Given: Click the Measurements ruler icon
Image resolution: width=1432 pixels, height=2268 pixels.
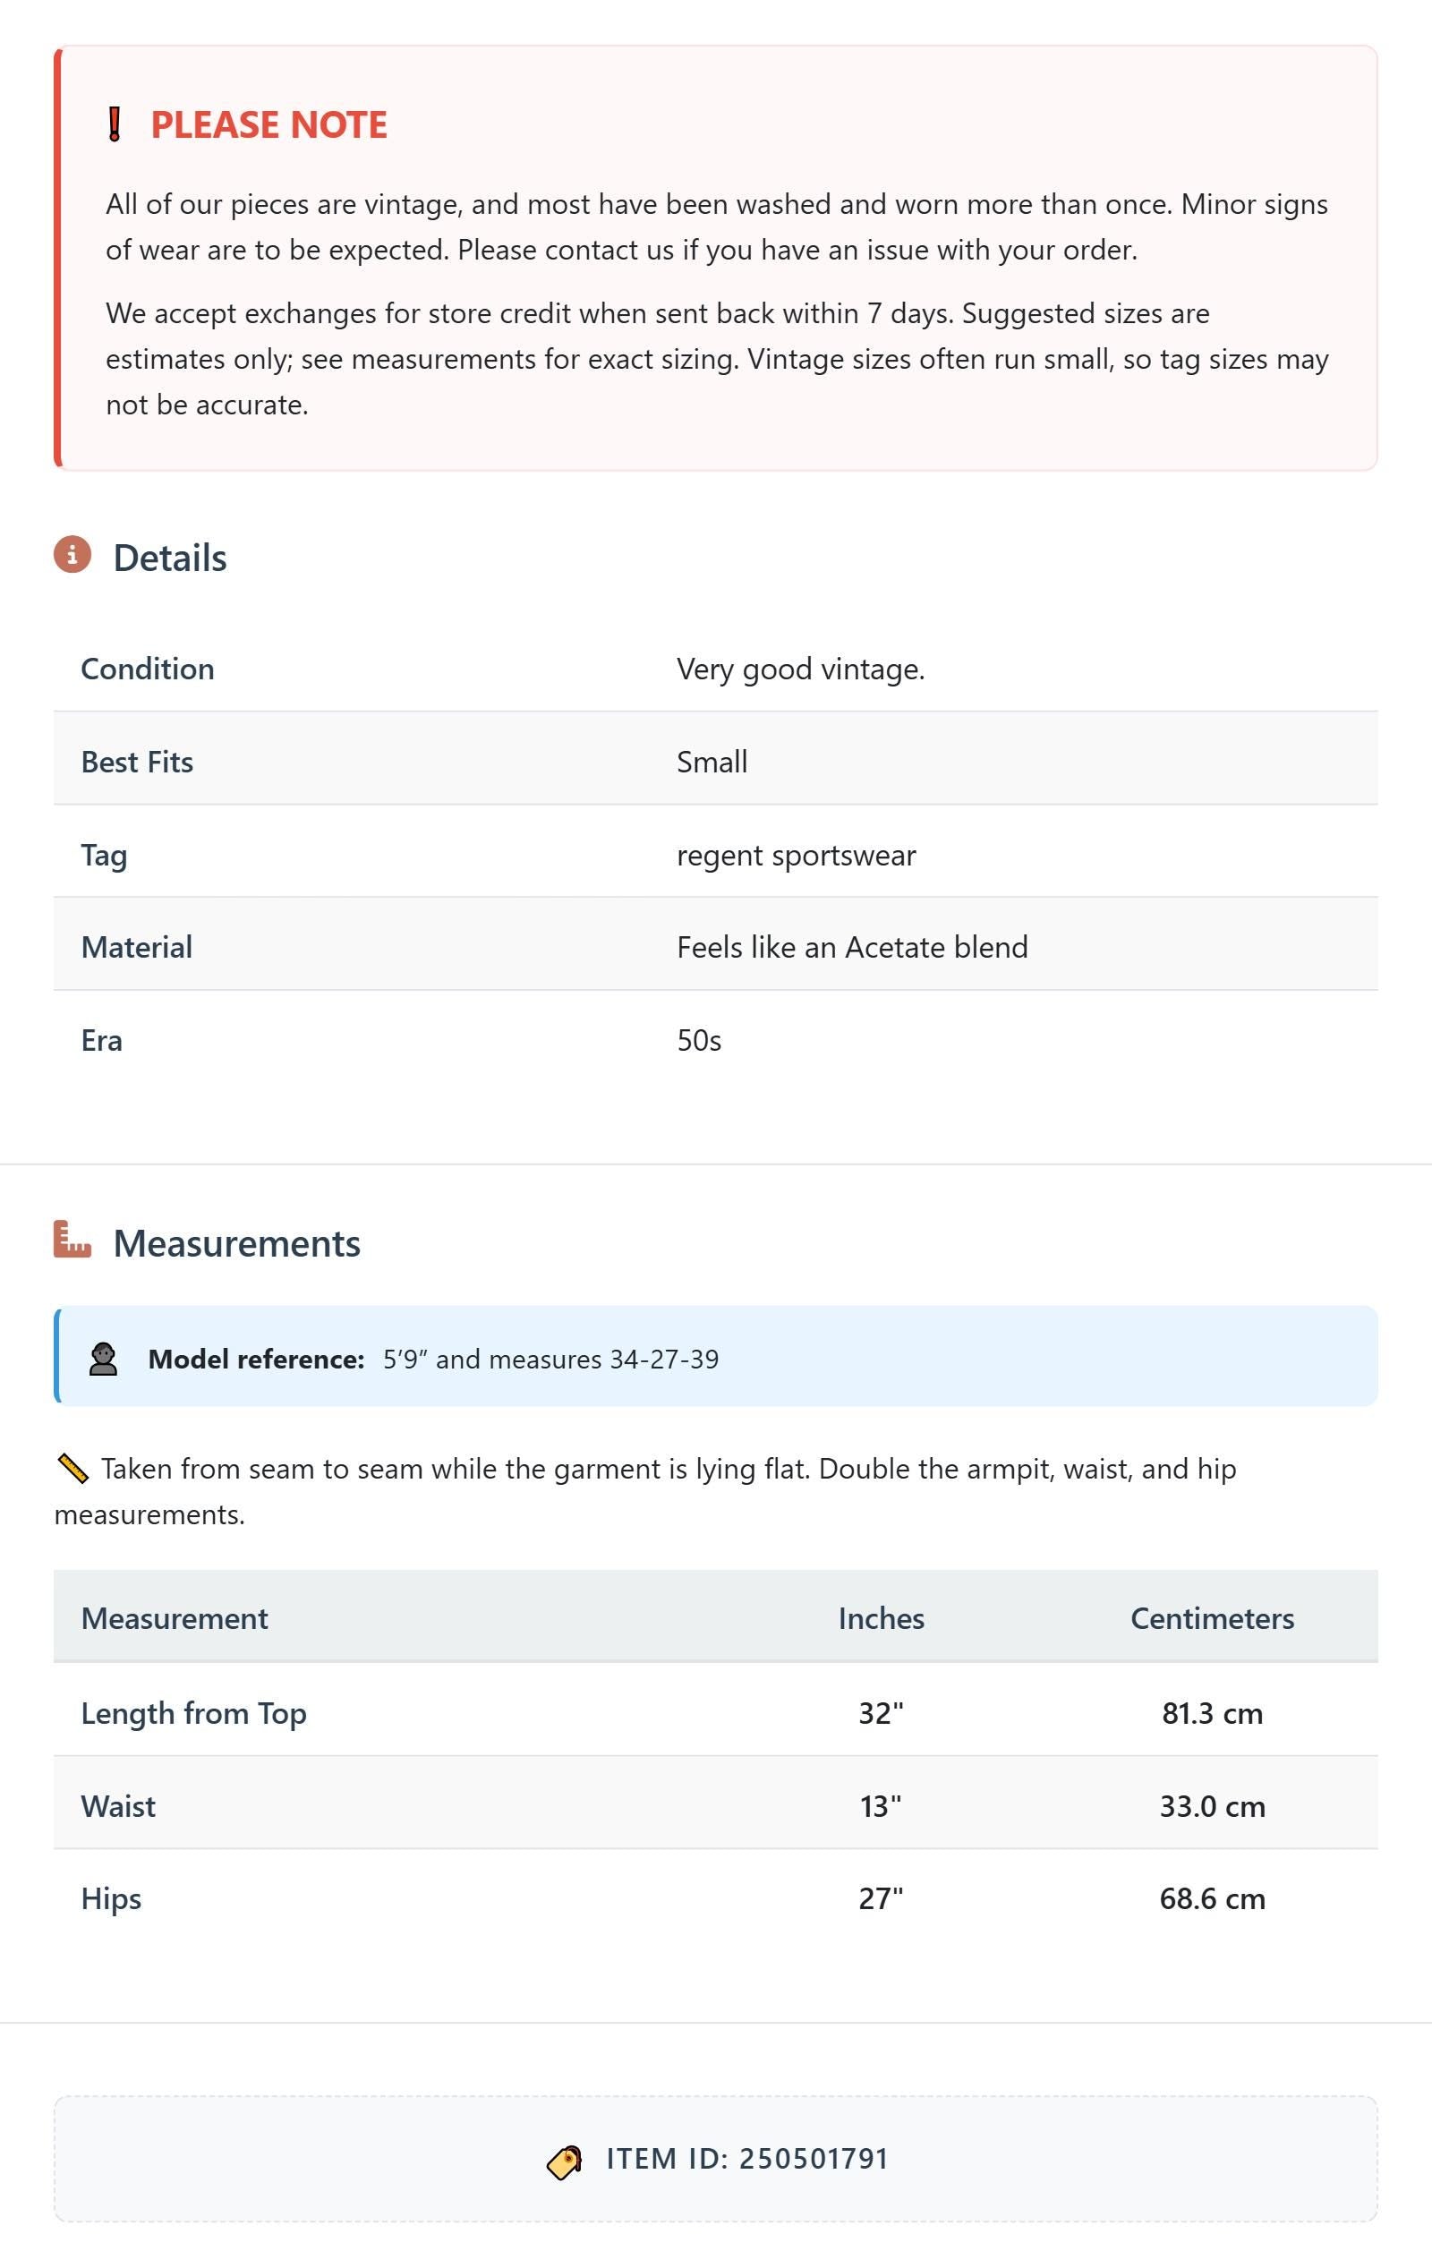Looking at the screenshot, I should click(72, 1240).
